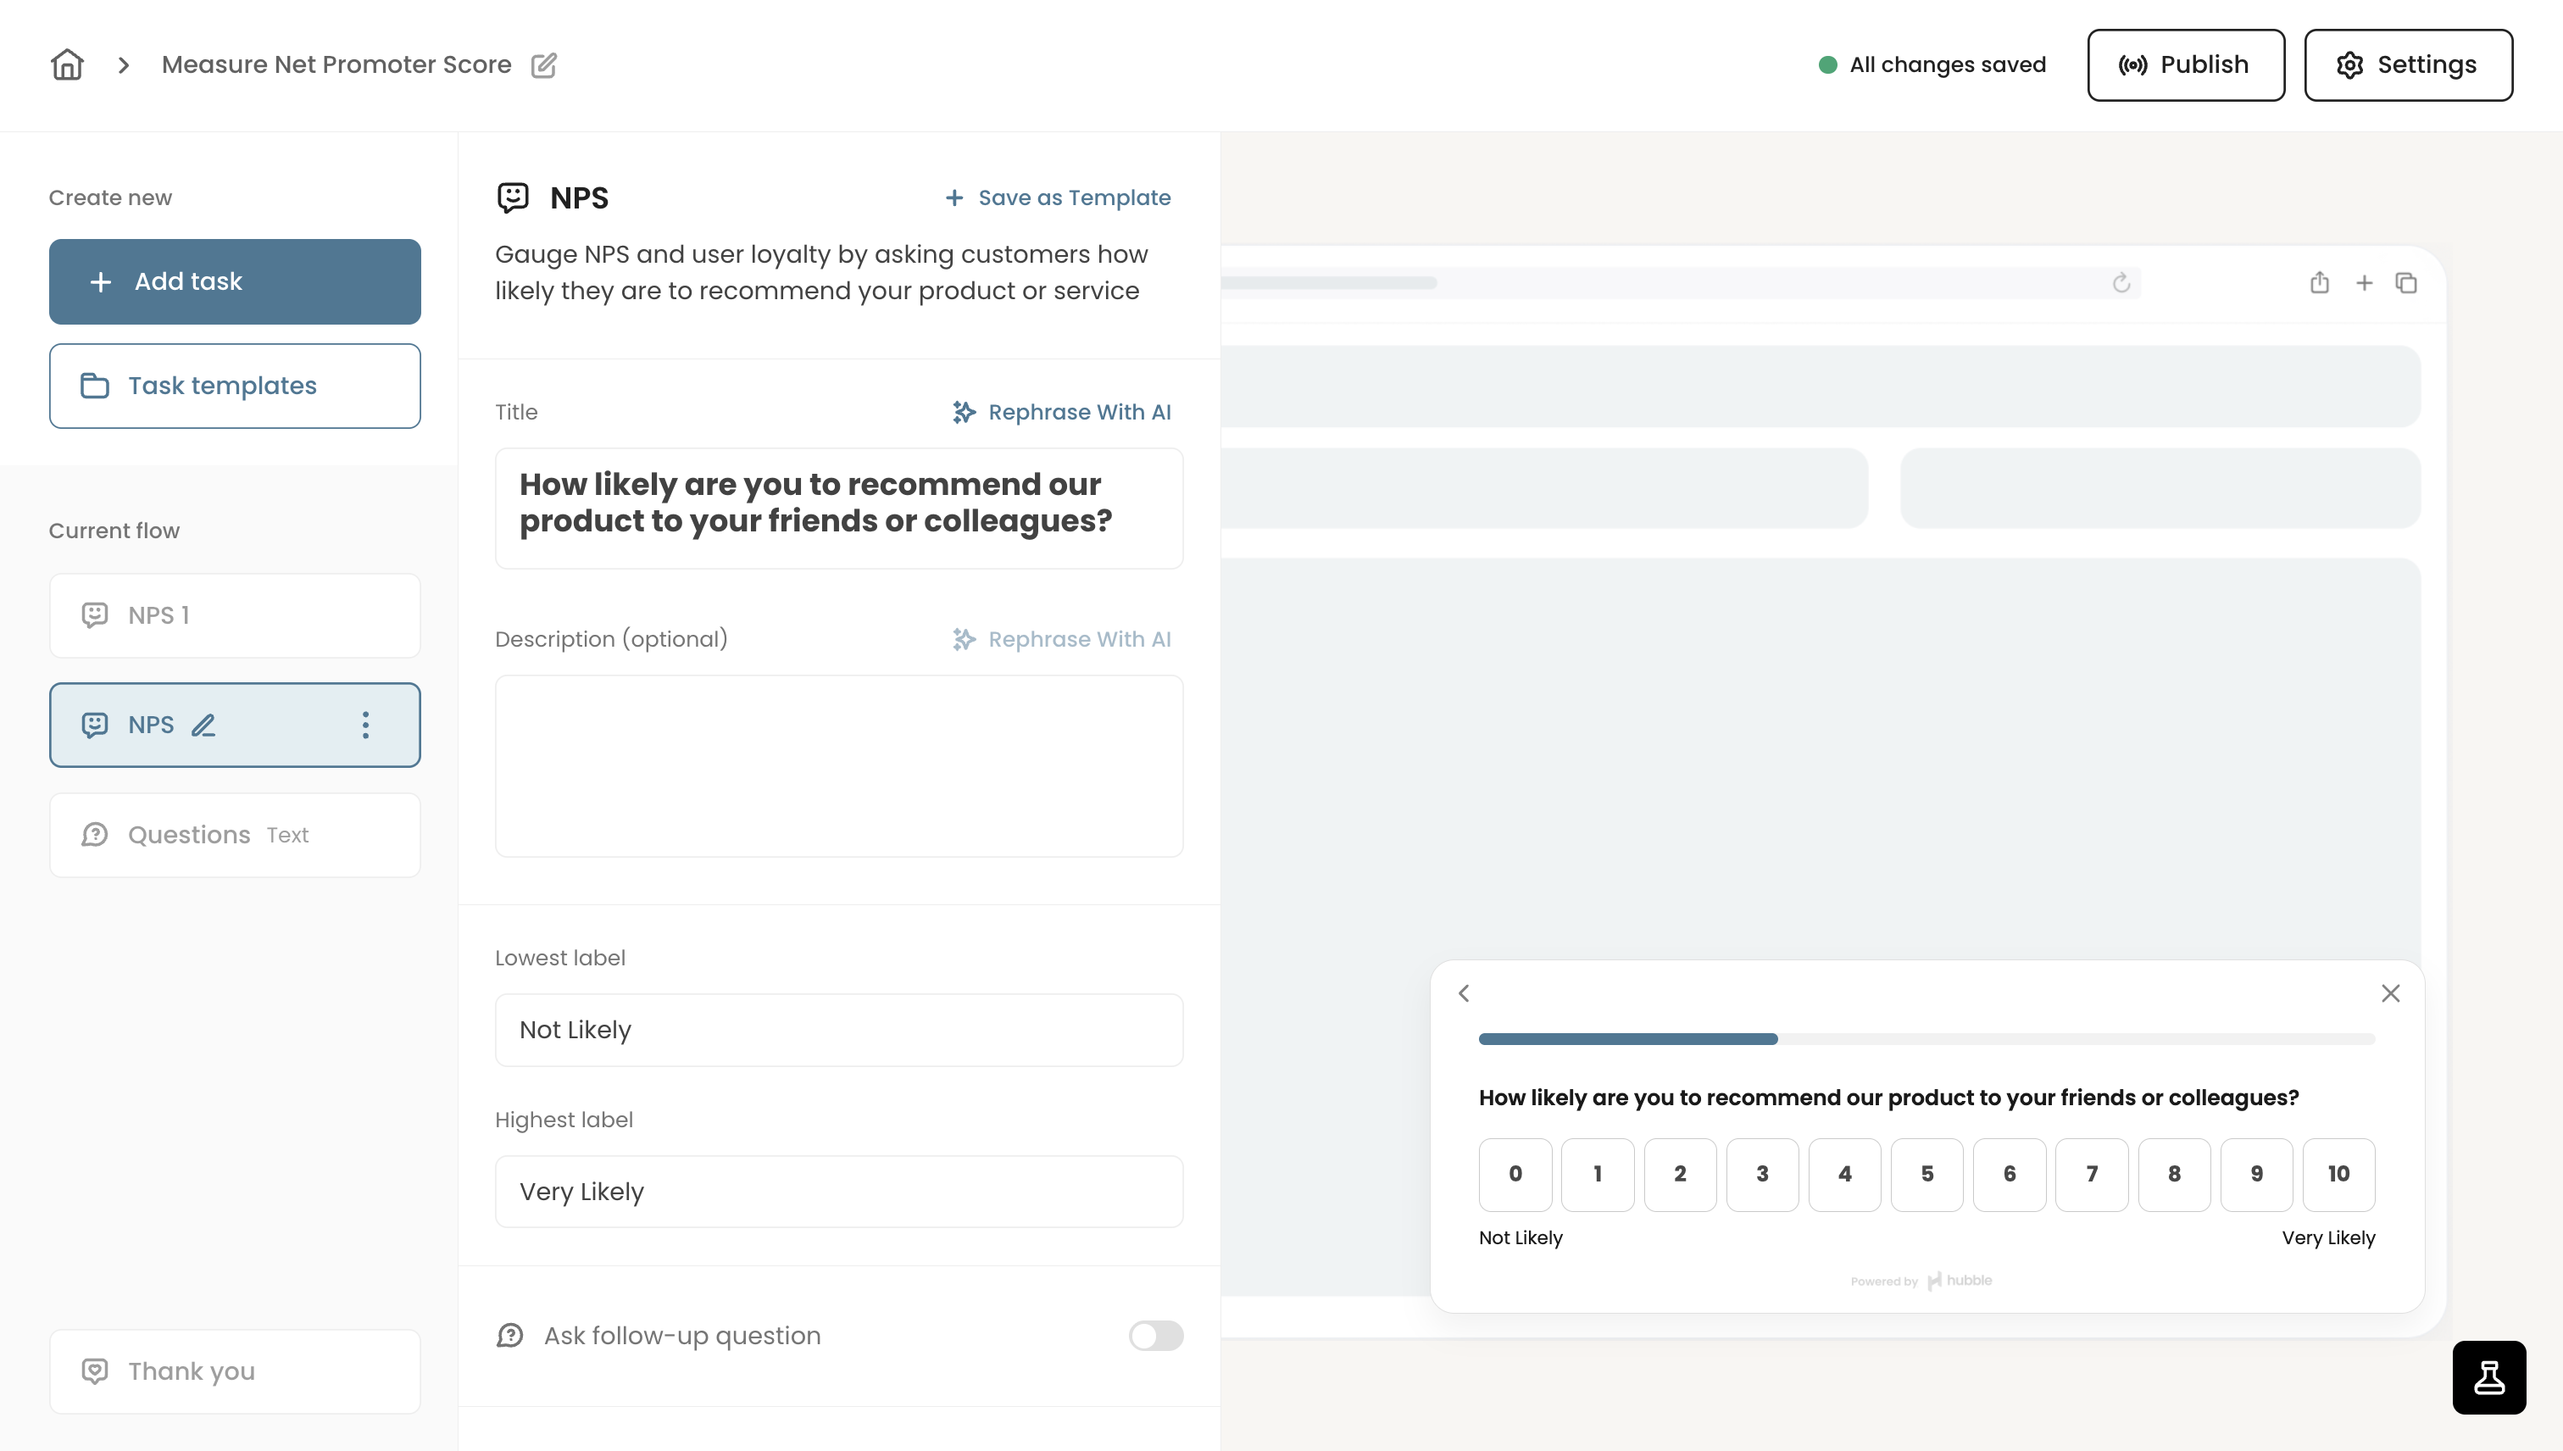
Task: Select score 1 in preview
Action: (x=1598, y=1174)
